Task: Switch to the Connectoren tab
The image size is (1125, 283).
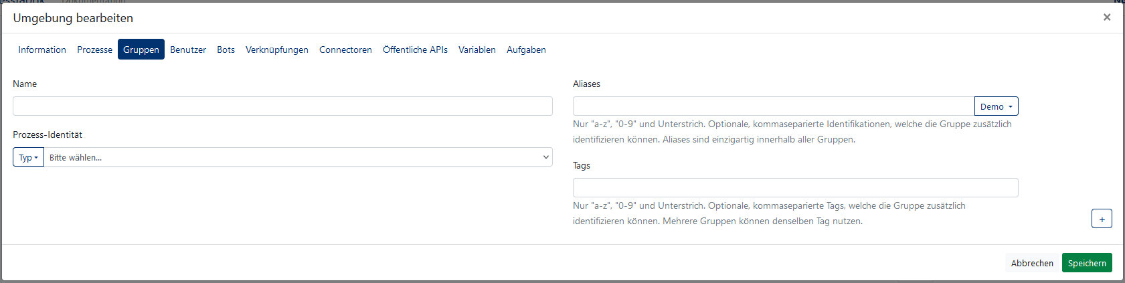Action: pyautogui.click(x=345, y=50)
